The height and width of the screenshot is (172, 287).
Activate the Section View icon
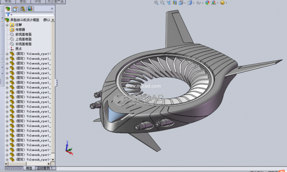tap(175, 3)
